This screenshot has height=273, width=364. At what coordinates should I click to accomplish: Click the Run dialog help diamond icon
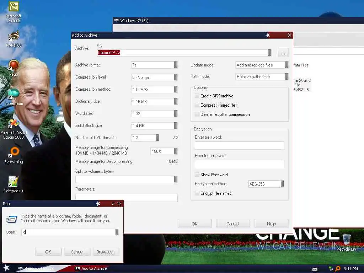click(x=113, y=204)
